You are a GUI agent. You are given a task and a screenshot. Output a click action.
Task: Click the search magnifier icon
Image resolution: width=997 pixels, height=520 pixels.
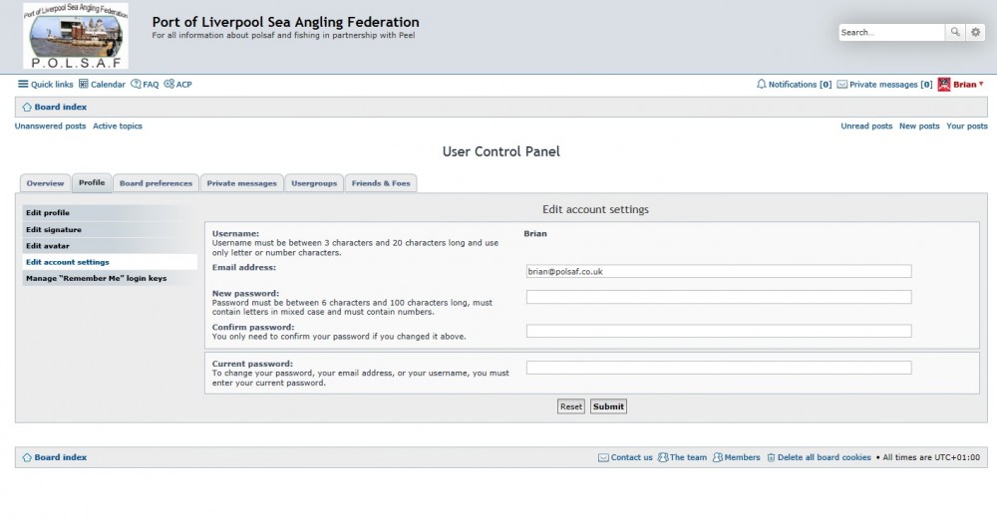[954, 33]
